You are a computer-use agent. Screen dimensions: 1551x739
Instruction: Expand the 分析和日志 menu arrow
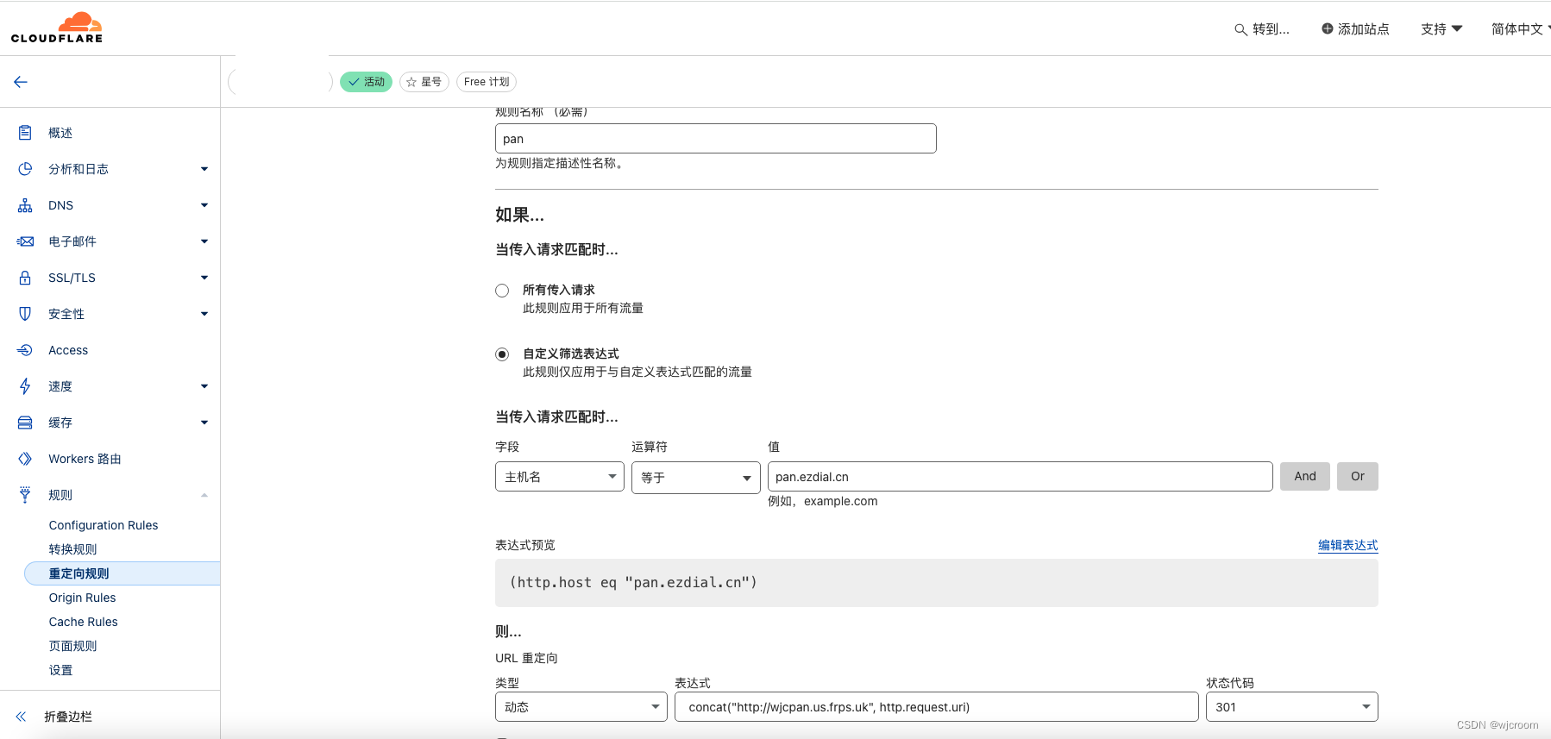(204, 169)
